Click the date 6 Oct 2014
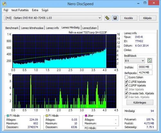Screen dimensions: 161x133 click(142, 46)
